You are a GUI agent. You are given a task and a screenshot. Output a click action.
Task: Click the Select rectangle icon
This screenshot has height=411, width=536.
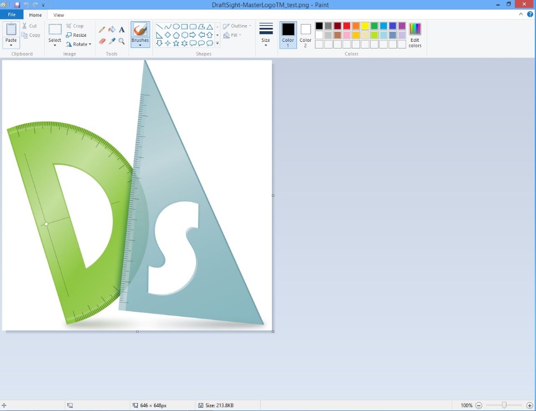[55, 30]
